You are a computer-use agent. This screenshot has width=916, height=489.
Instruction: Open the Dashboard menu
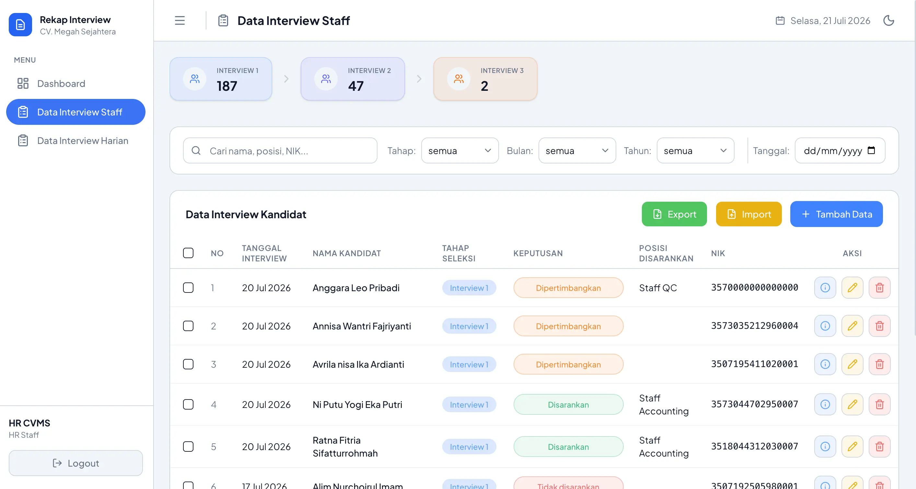[76, 83]
